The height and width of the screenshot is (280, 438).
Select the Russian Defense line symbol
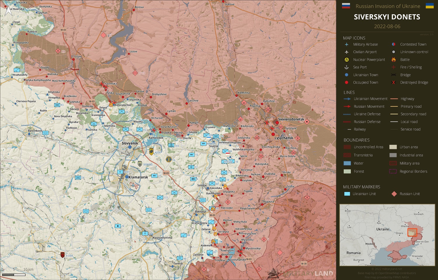pyautogui.click(x=347, y=122)
